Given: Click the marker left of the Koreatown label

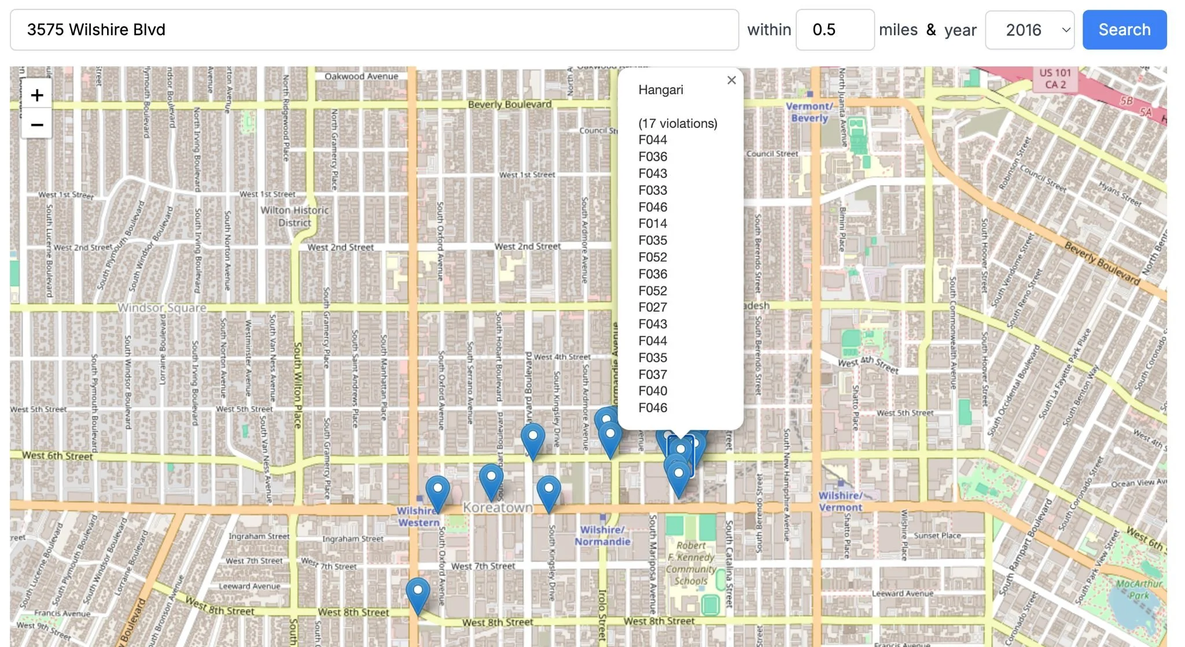Looking at the screenshot, I should tap(491, 480).
